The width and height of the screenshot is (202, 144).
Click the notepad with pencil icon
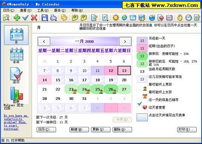[94, 18]
